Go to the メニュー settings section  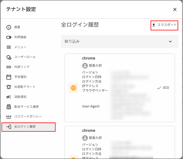point(28,47)
